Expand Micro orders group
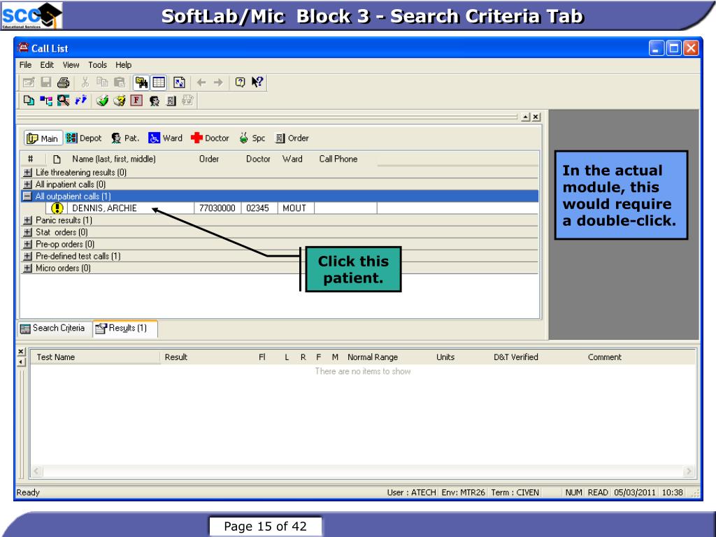The image size is (716, 537). tap(27, 268)
